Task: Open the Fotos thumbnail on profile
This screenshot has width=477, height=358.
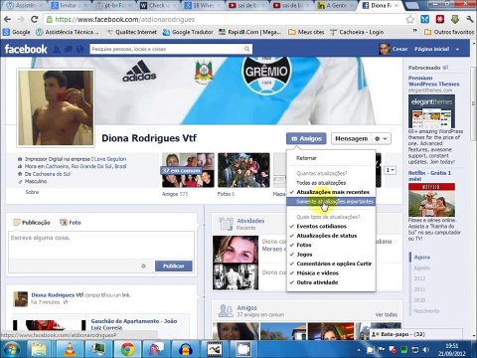Action: pos(243,170)
